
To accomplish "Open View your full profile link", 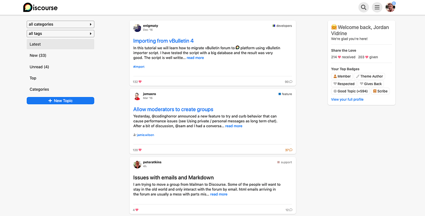I will coord(347,99).
